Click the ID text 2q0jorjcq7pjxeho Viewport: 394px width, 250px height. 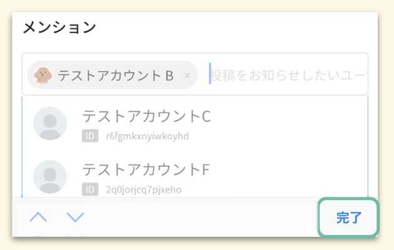143,189
